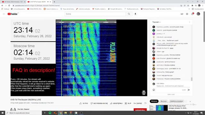Viewport: 205px width, 115px height.
Task: Open The SWL Channel page
Action: [23, 109]
